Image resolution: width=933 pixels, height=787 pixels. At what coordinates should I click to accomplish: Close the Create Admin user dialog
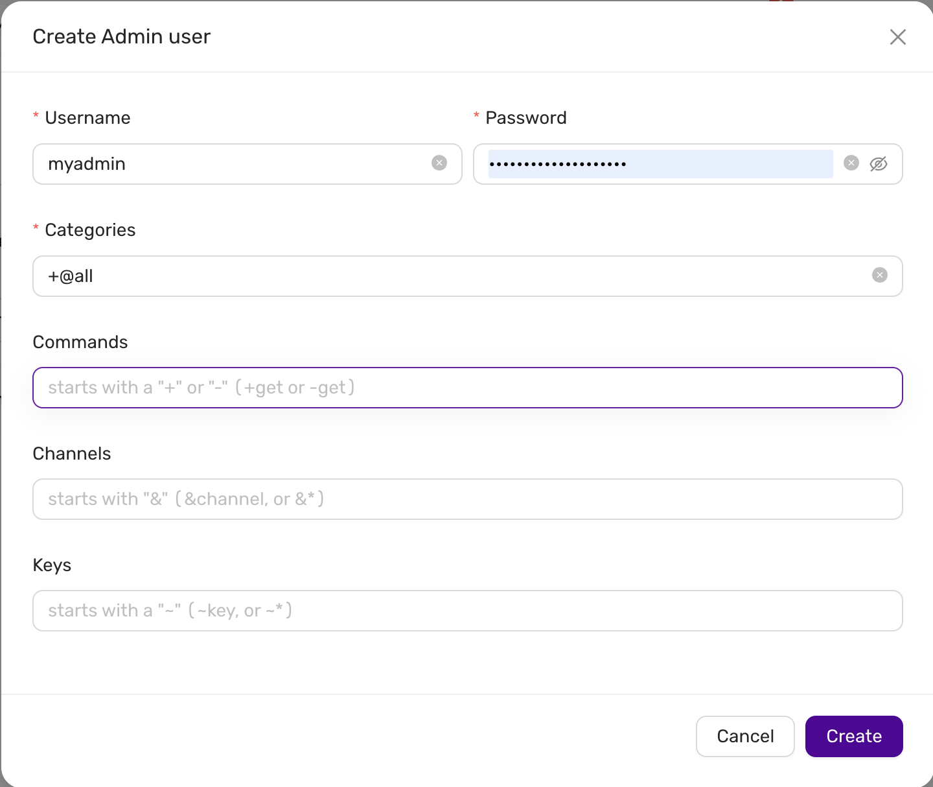(898, 37)
